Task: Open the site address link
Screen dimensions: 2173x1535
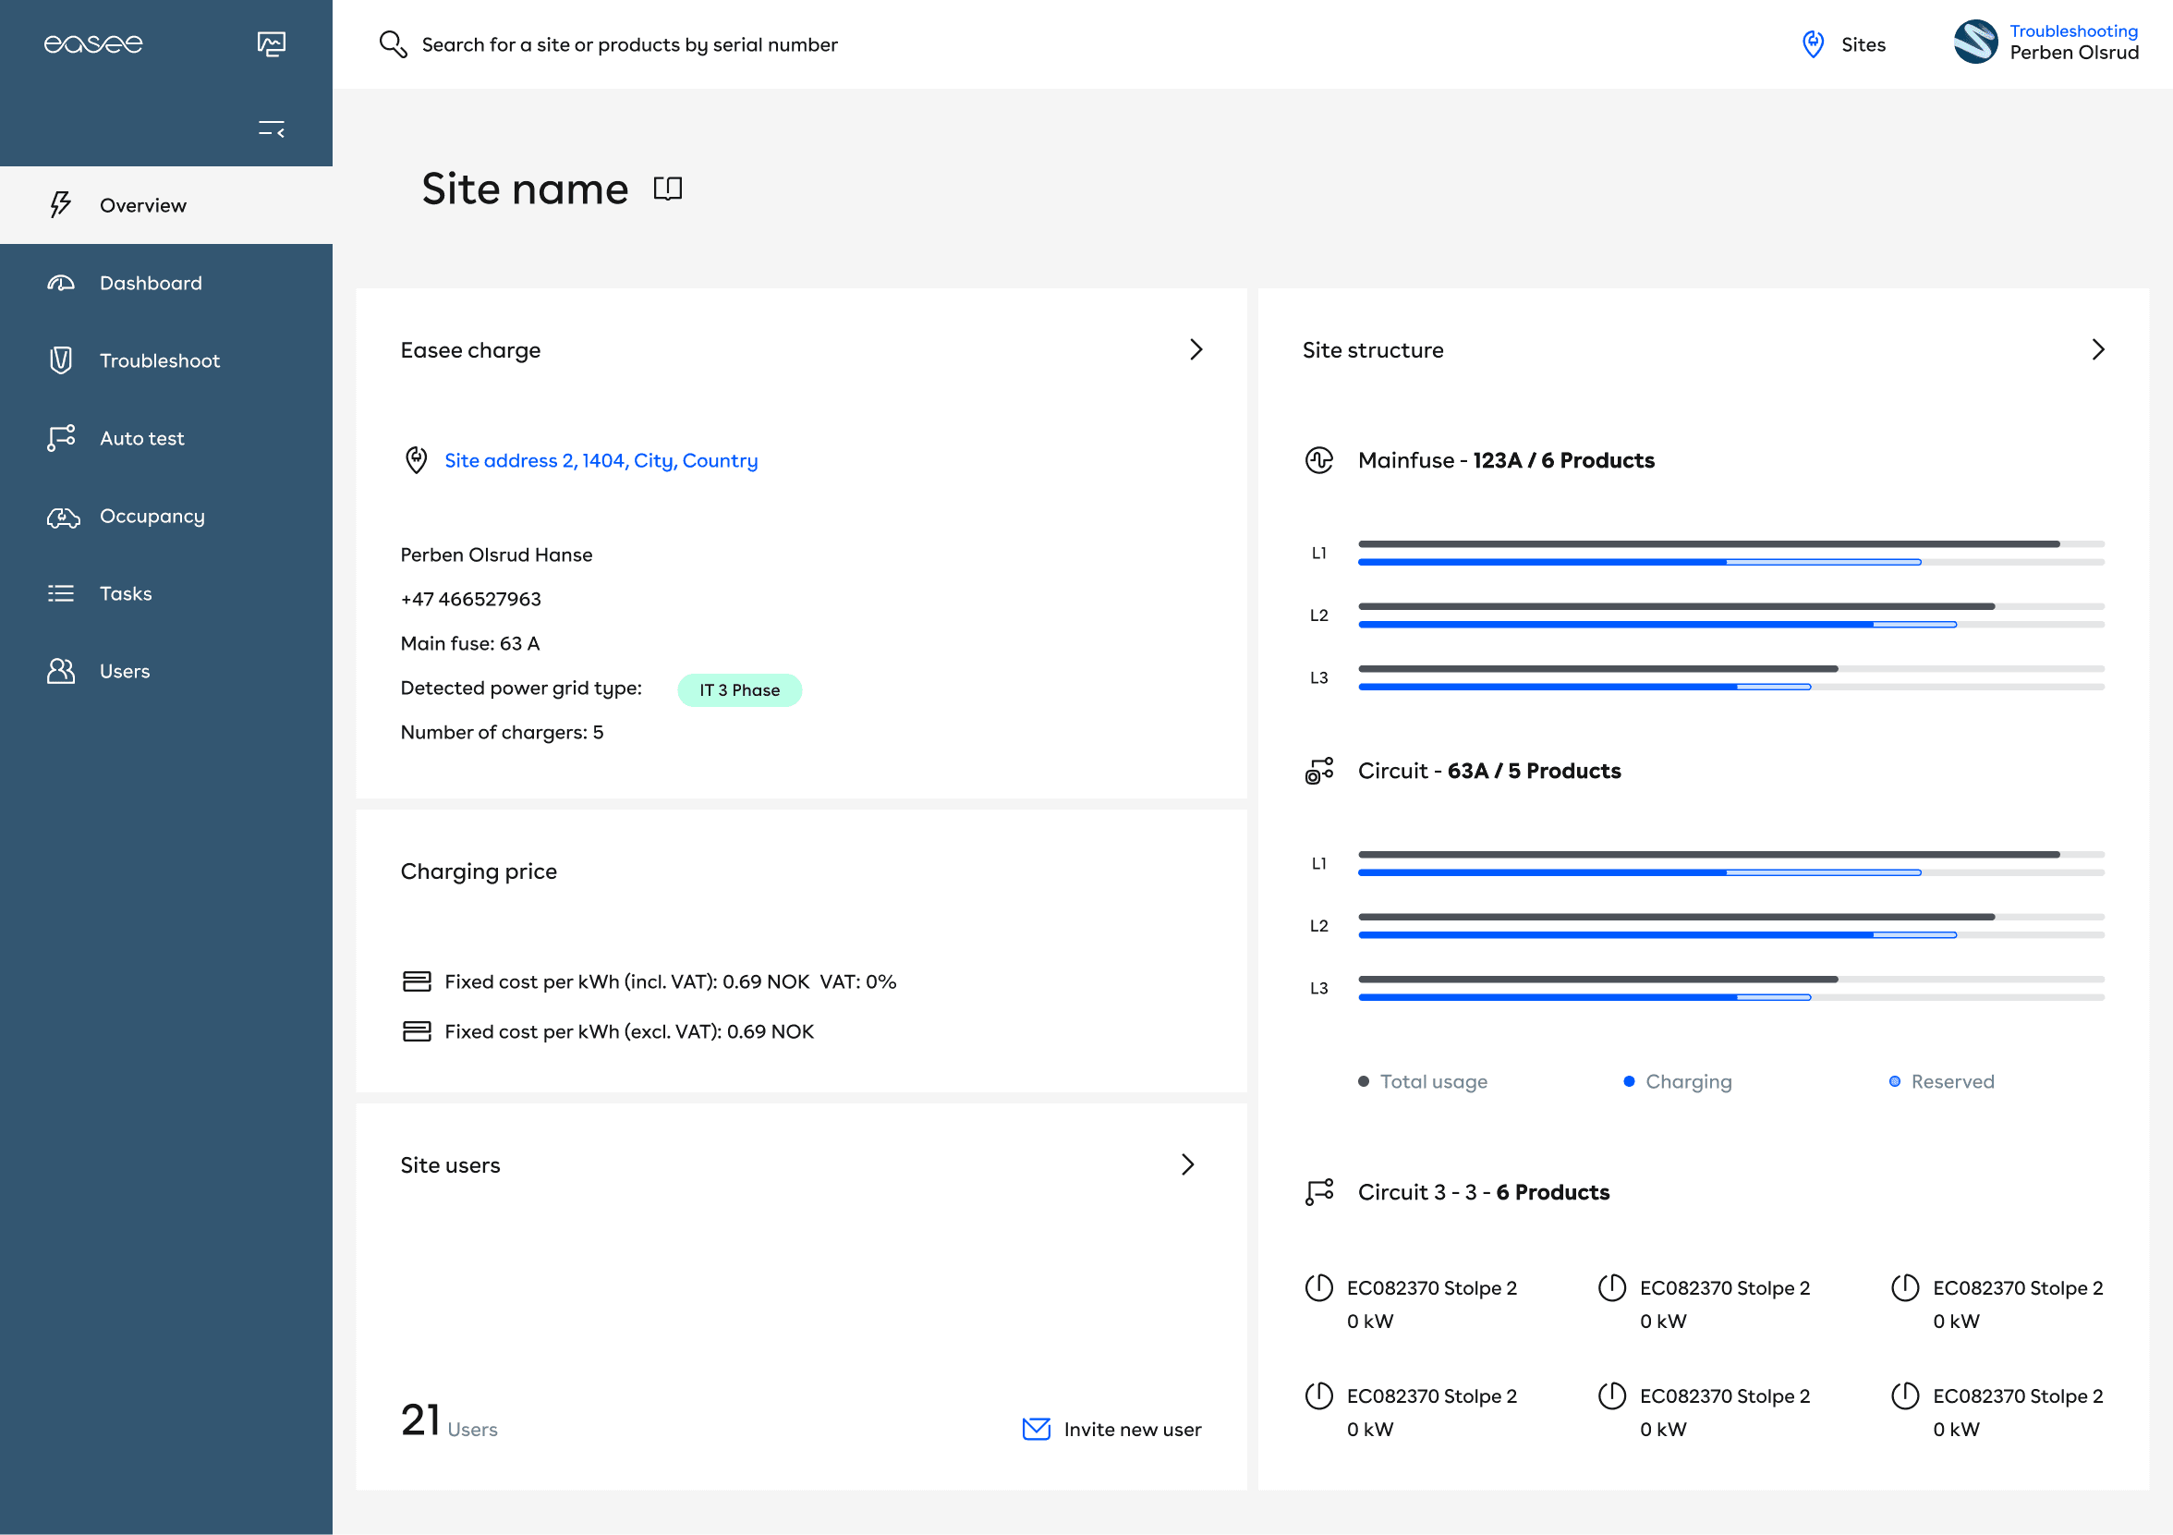Action: tap(600, 460)
